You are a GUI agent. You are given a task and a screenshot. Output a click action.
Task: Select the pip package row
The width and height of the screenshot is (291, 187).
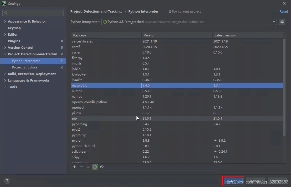tap(177, 118)
